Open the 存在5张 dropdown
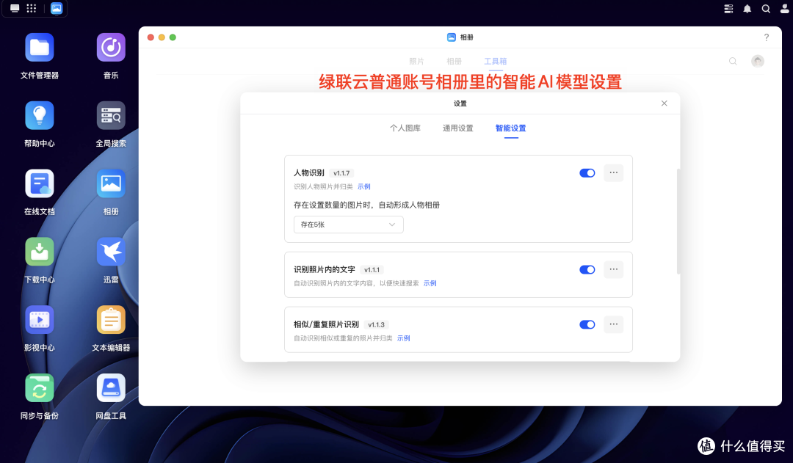This screenshot has width=793, height=463. [349, 225]
